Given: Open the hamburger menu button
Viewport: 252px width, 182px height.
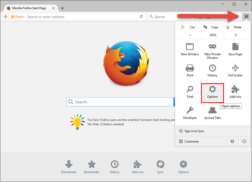Looking at the screenshot, I should click(246, 16).
